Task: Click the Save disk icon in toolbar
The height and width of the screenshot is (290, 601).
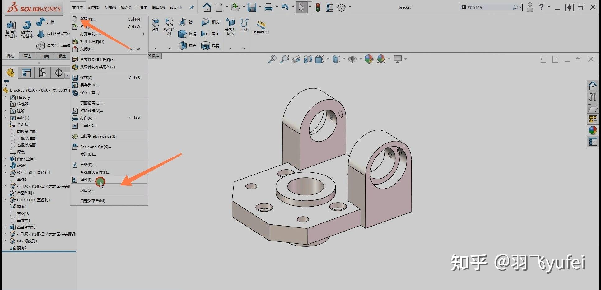Action: 252,7
